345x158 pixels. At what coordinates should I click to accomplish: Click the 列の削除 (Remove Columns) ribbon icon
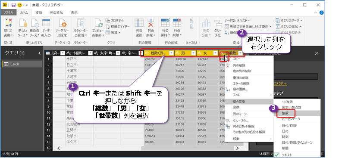(151, 23)
